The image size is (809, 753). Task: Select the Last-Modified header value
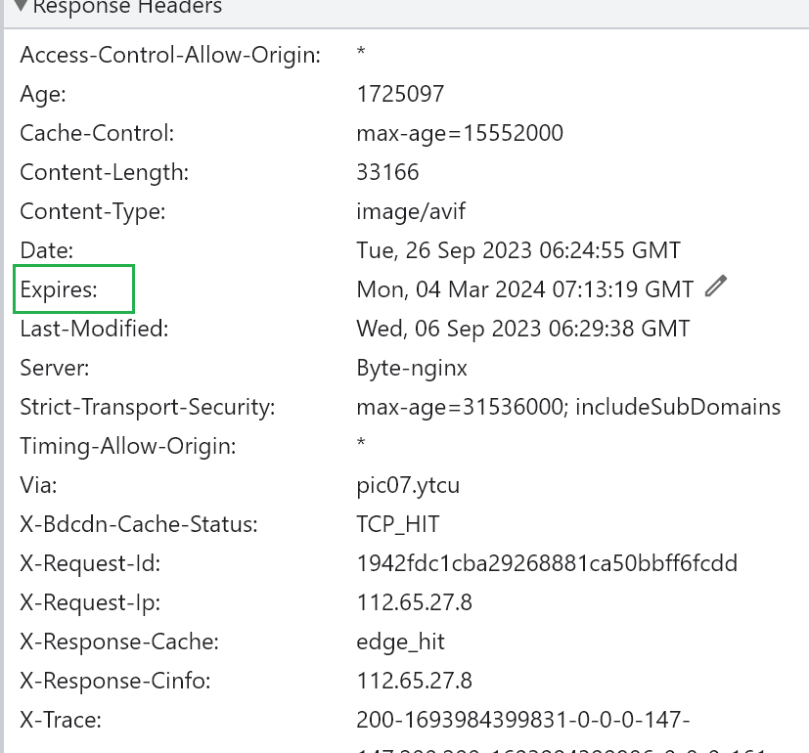523,329
